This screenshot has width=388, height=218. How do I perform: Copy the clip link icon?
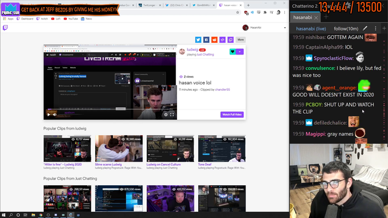point(230,39)
